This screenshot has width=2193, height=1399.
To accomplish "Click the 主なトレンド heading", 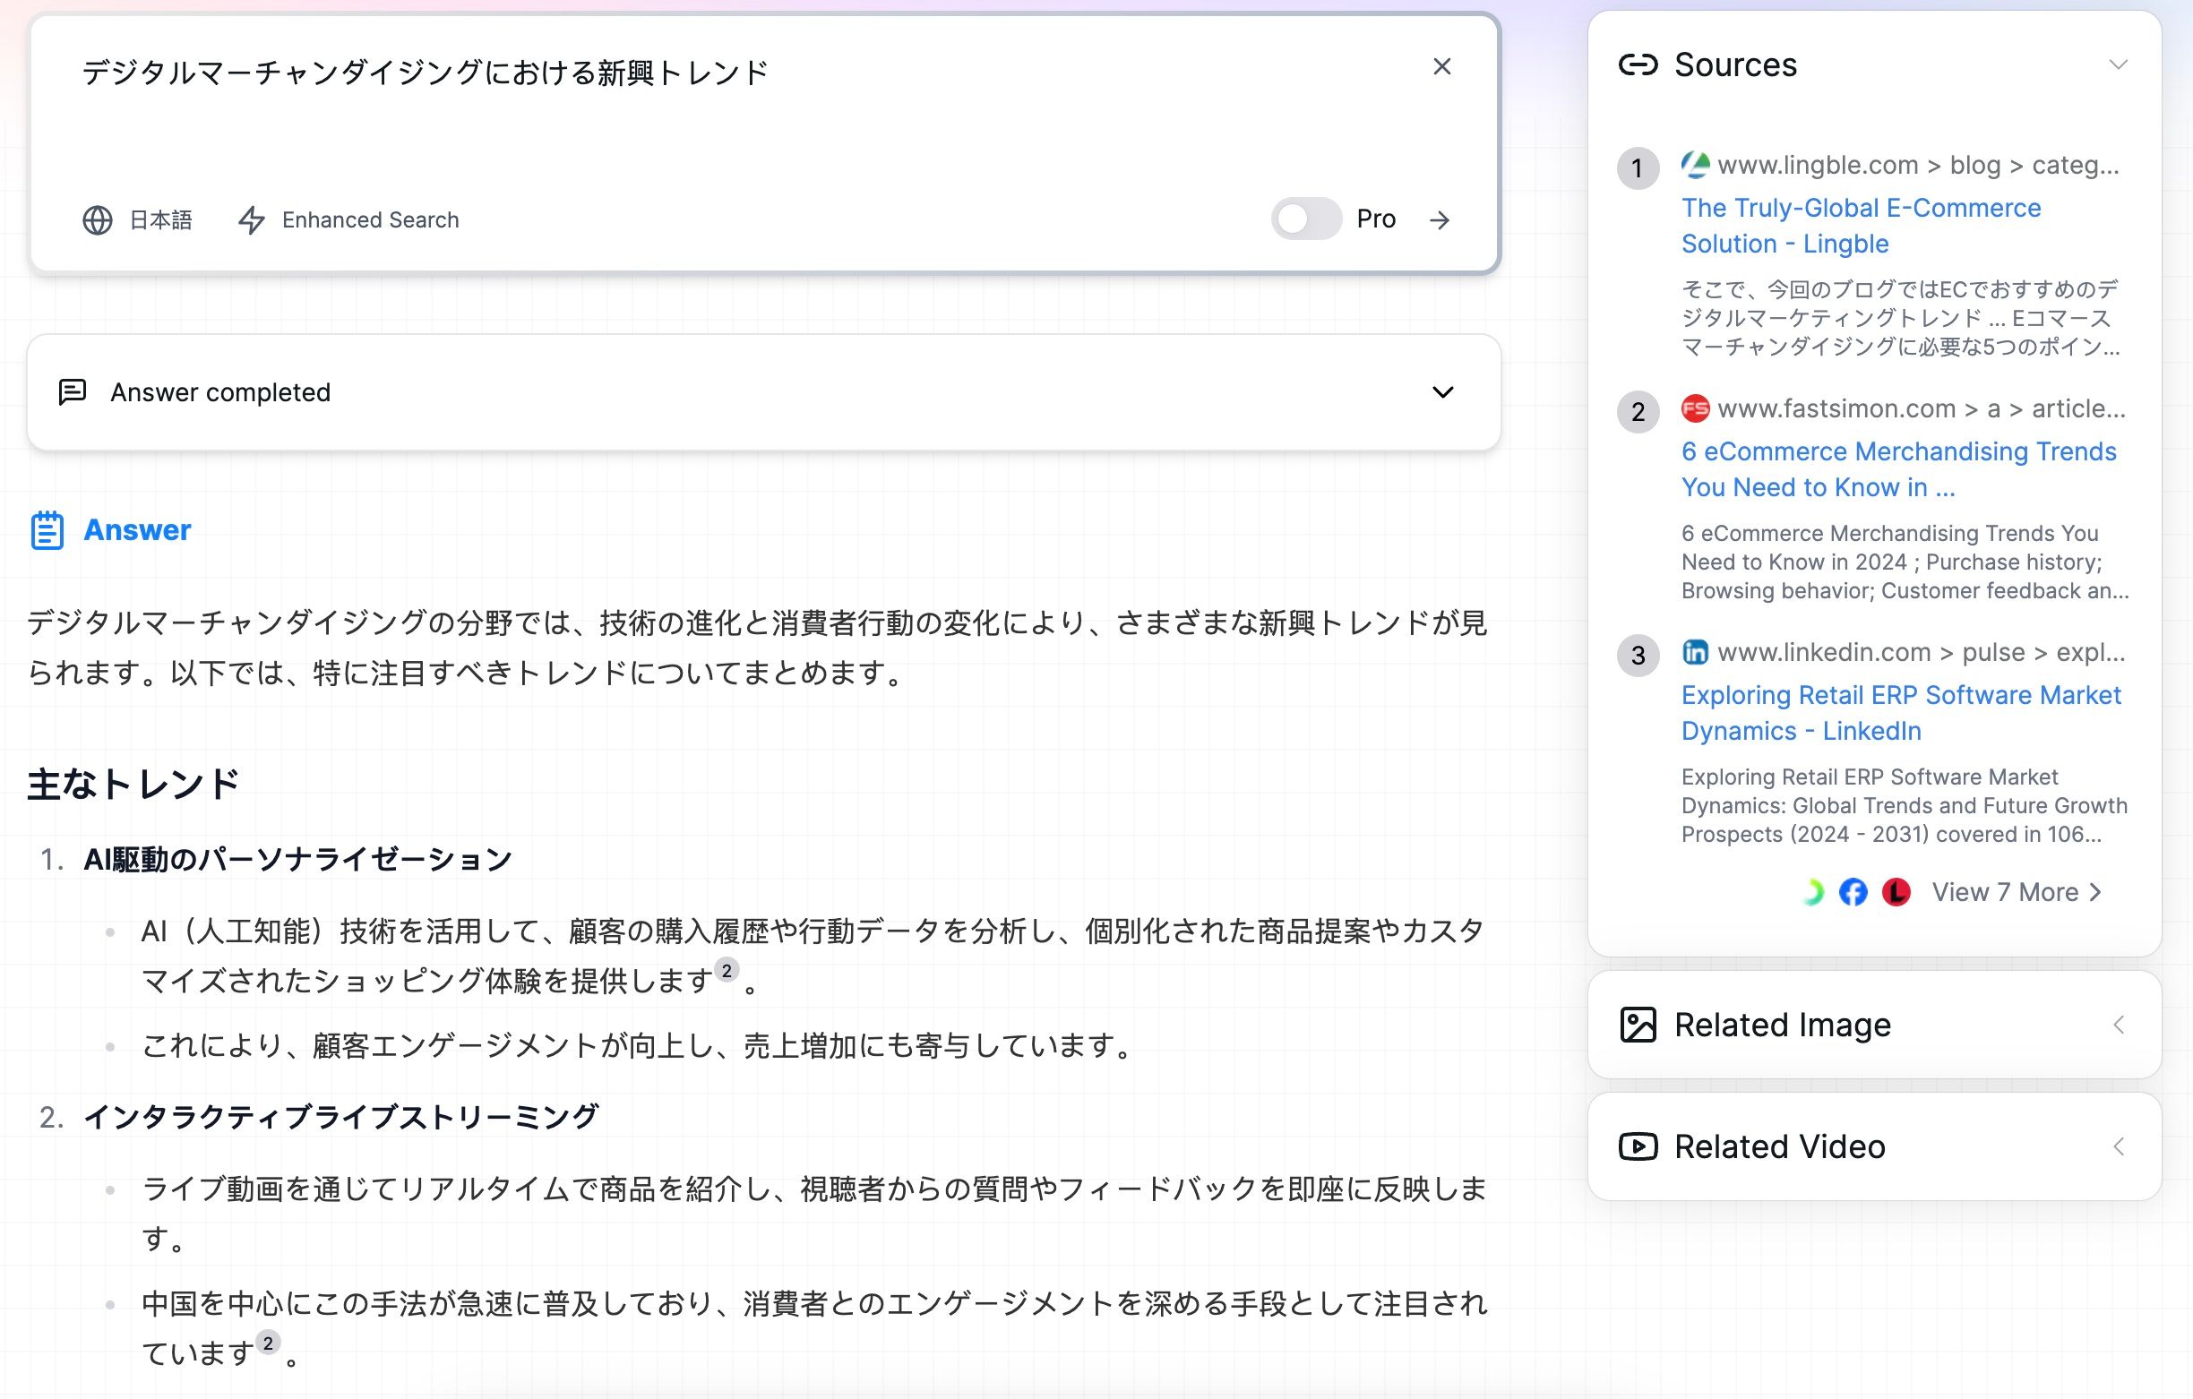I will (133, 785).
